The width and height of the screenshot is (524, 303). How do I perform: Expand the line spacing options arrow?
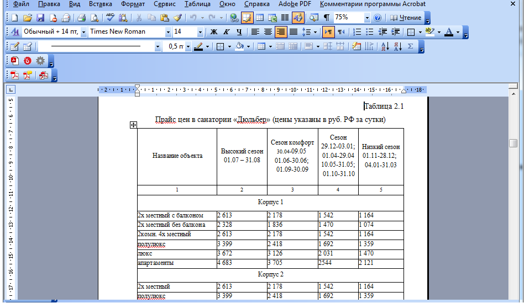click(315, 32)
